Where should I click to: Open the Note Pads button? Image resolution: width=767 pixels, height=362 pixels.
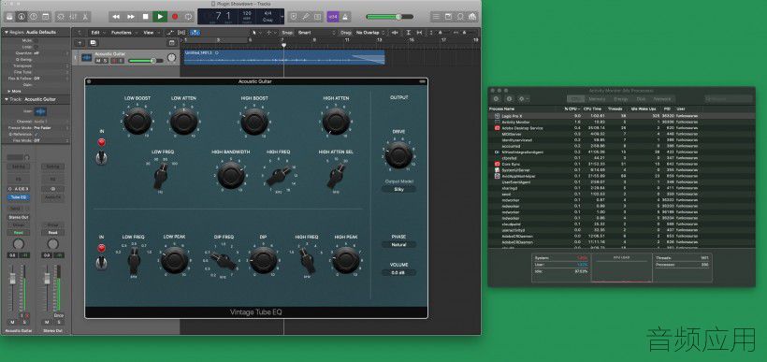point(448,17)
